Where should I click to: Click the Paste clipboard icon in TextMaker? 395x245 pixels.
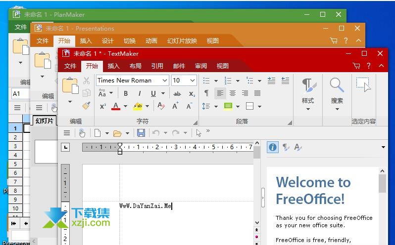click(70, 85)
